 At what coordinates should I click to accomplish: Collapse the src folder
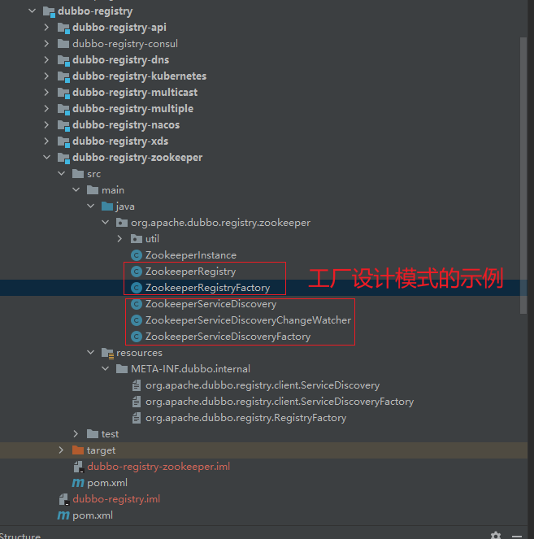[x=62, y=174]
